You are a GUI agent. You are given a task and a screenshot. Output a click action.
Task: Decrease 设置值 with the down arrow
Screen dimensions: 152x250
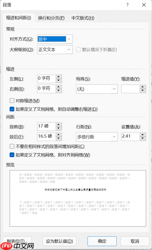[142, 139]
